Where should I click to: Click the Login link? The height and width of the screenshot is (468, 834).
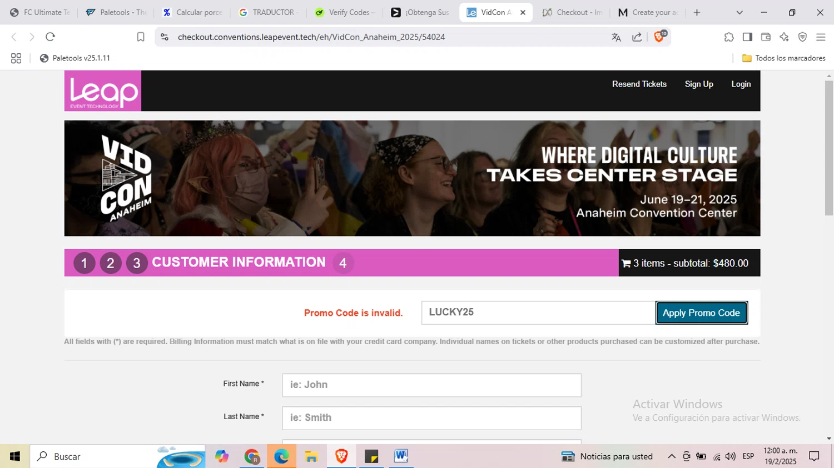741,84
